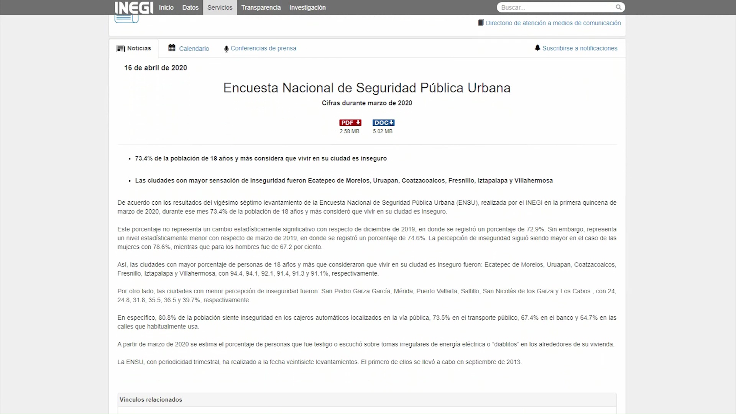The height and width of the screenshot is (414, 736).
Task: Click the date 16 de abril de 2020
Action: (156, 68)
